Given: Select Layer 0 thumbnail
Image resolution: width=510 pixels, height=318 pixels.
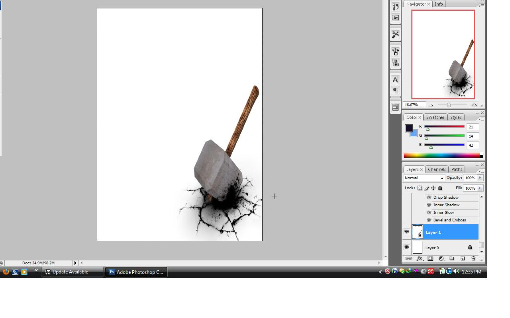Looking at the screenshot, I should pyautogui.click(x=417, y=247).
